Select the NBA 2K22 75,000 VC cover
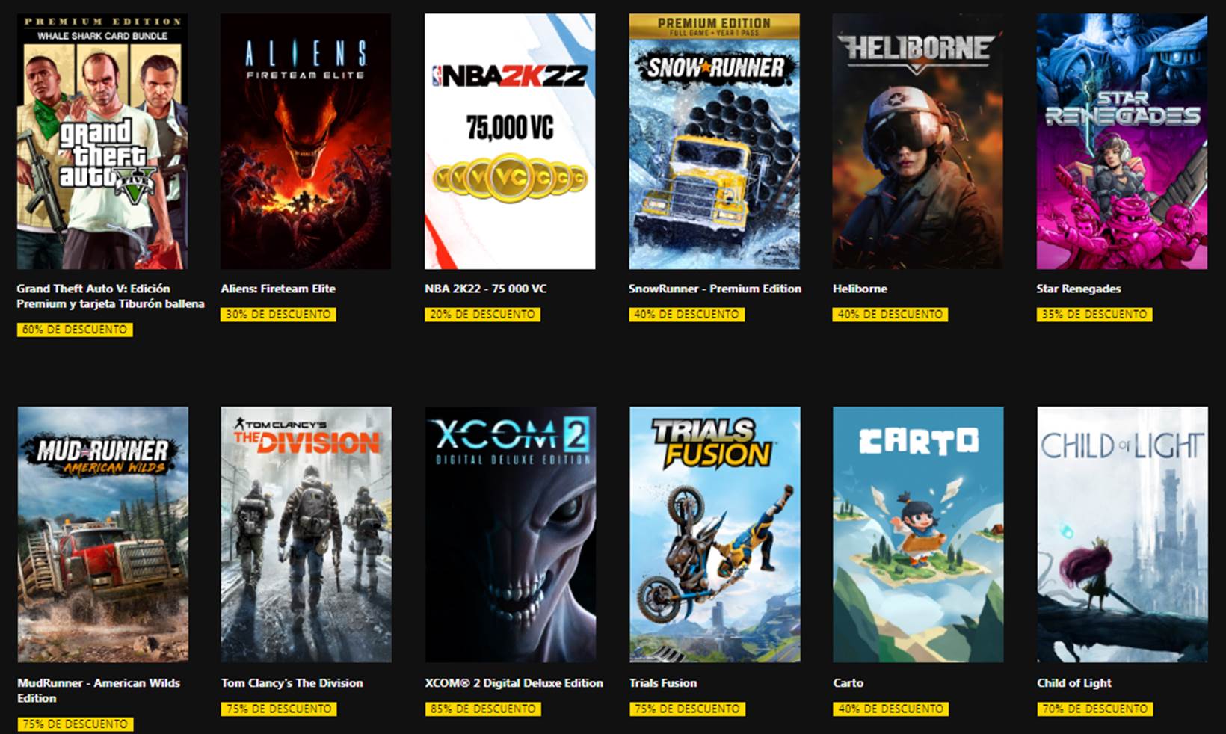1226x734 pixels. pyautogui.click(x=510, y=141)
